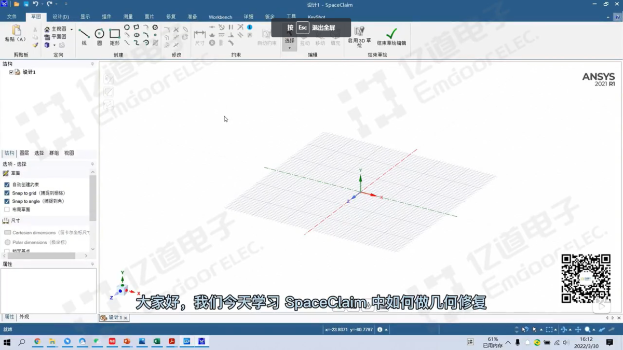Switch to the 测量 ribbon tab

(128, 17)
